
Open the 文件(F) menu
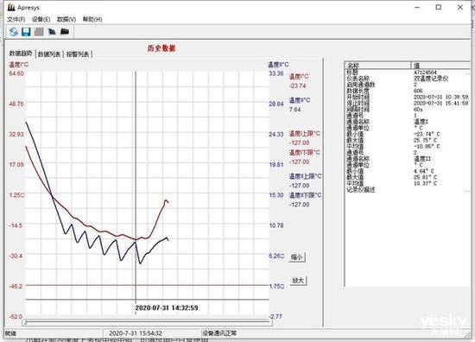[16, 19]
